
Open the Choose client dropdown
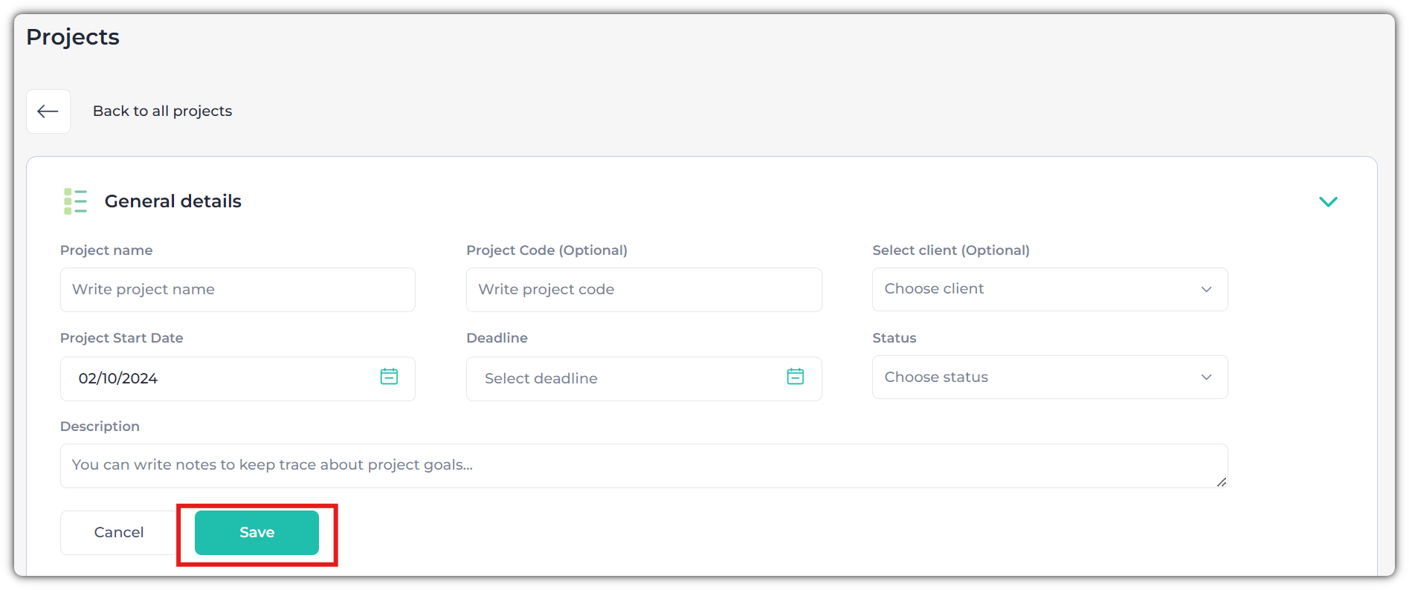[x=1049, y=289]
